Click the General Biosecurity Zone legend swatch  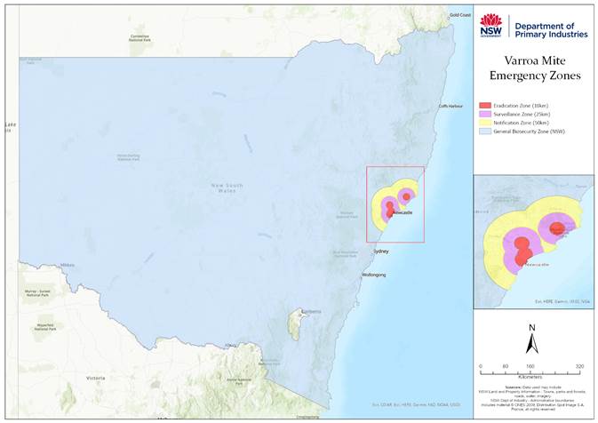click(x=485, y=132)
